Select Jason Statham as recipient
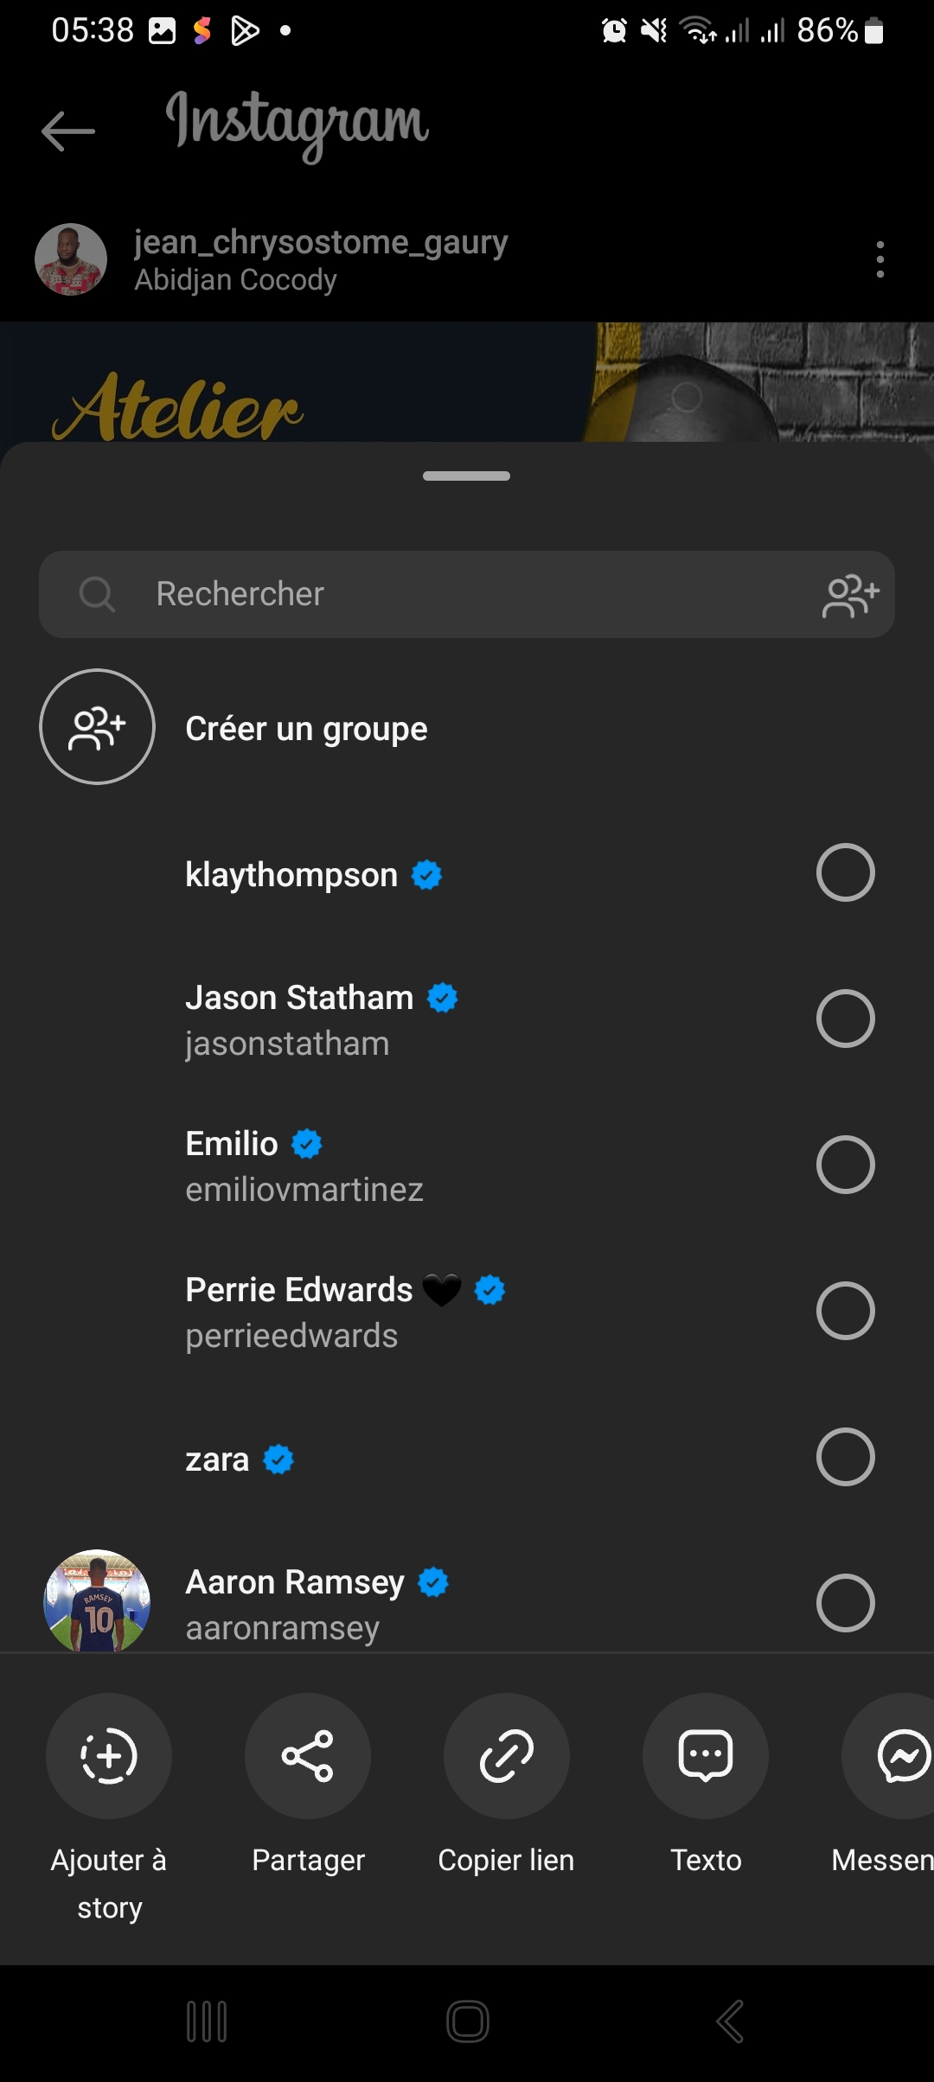 click(x=845, y=1019)
